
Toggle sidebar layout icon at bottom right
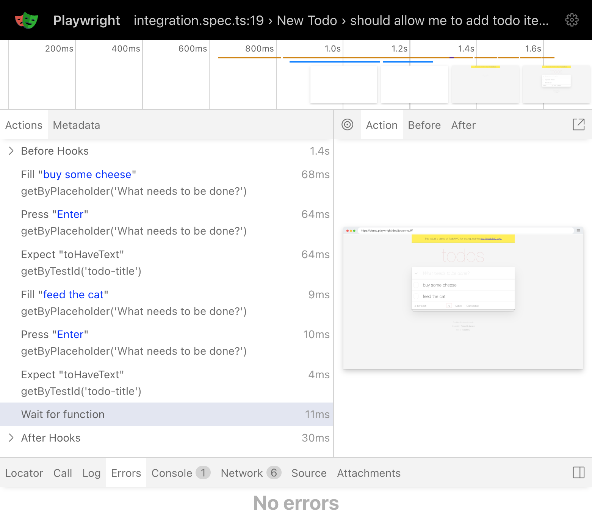click(x=578, y=473)
